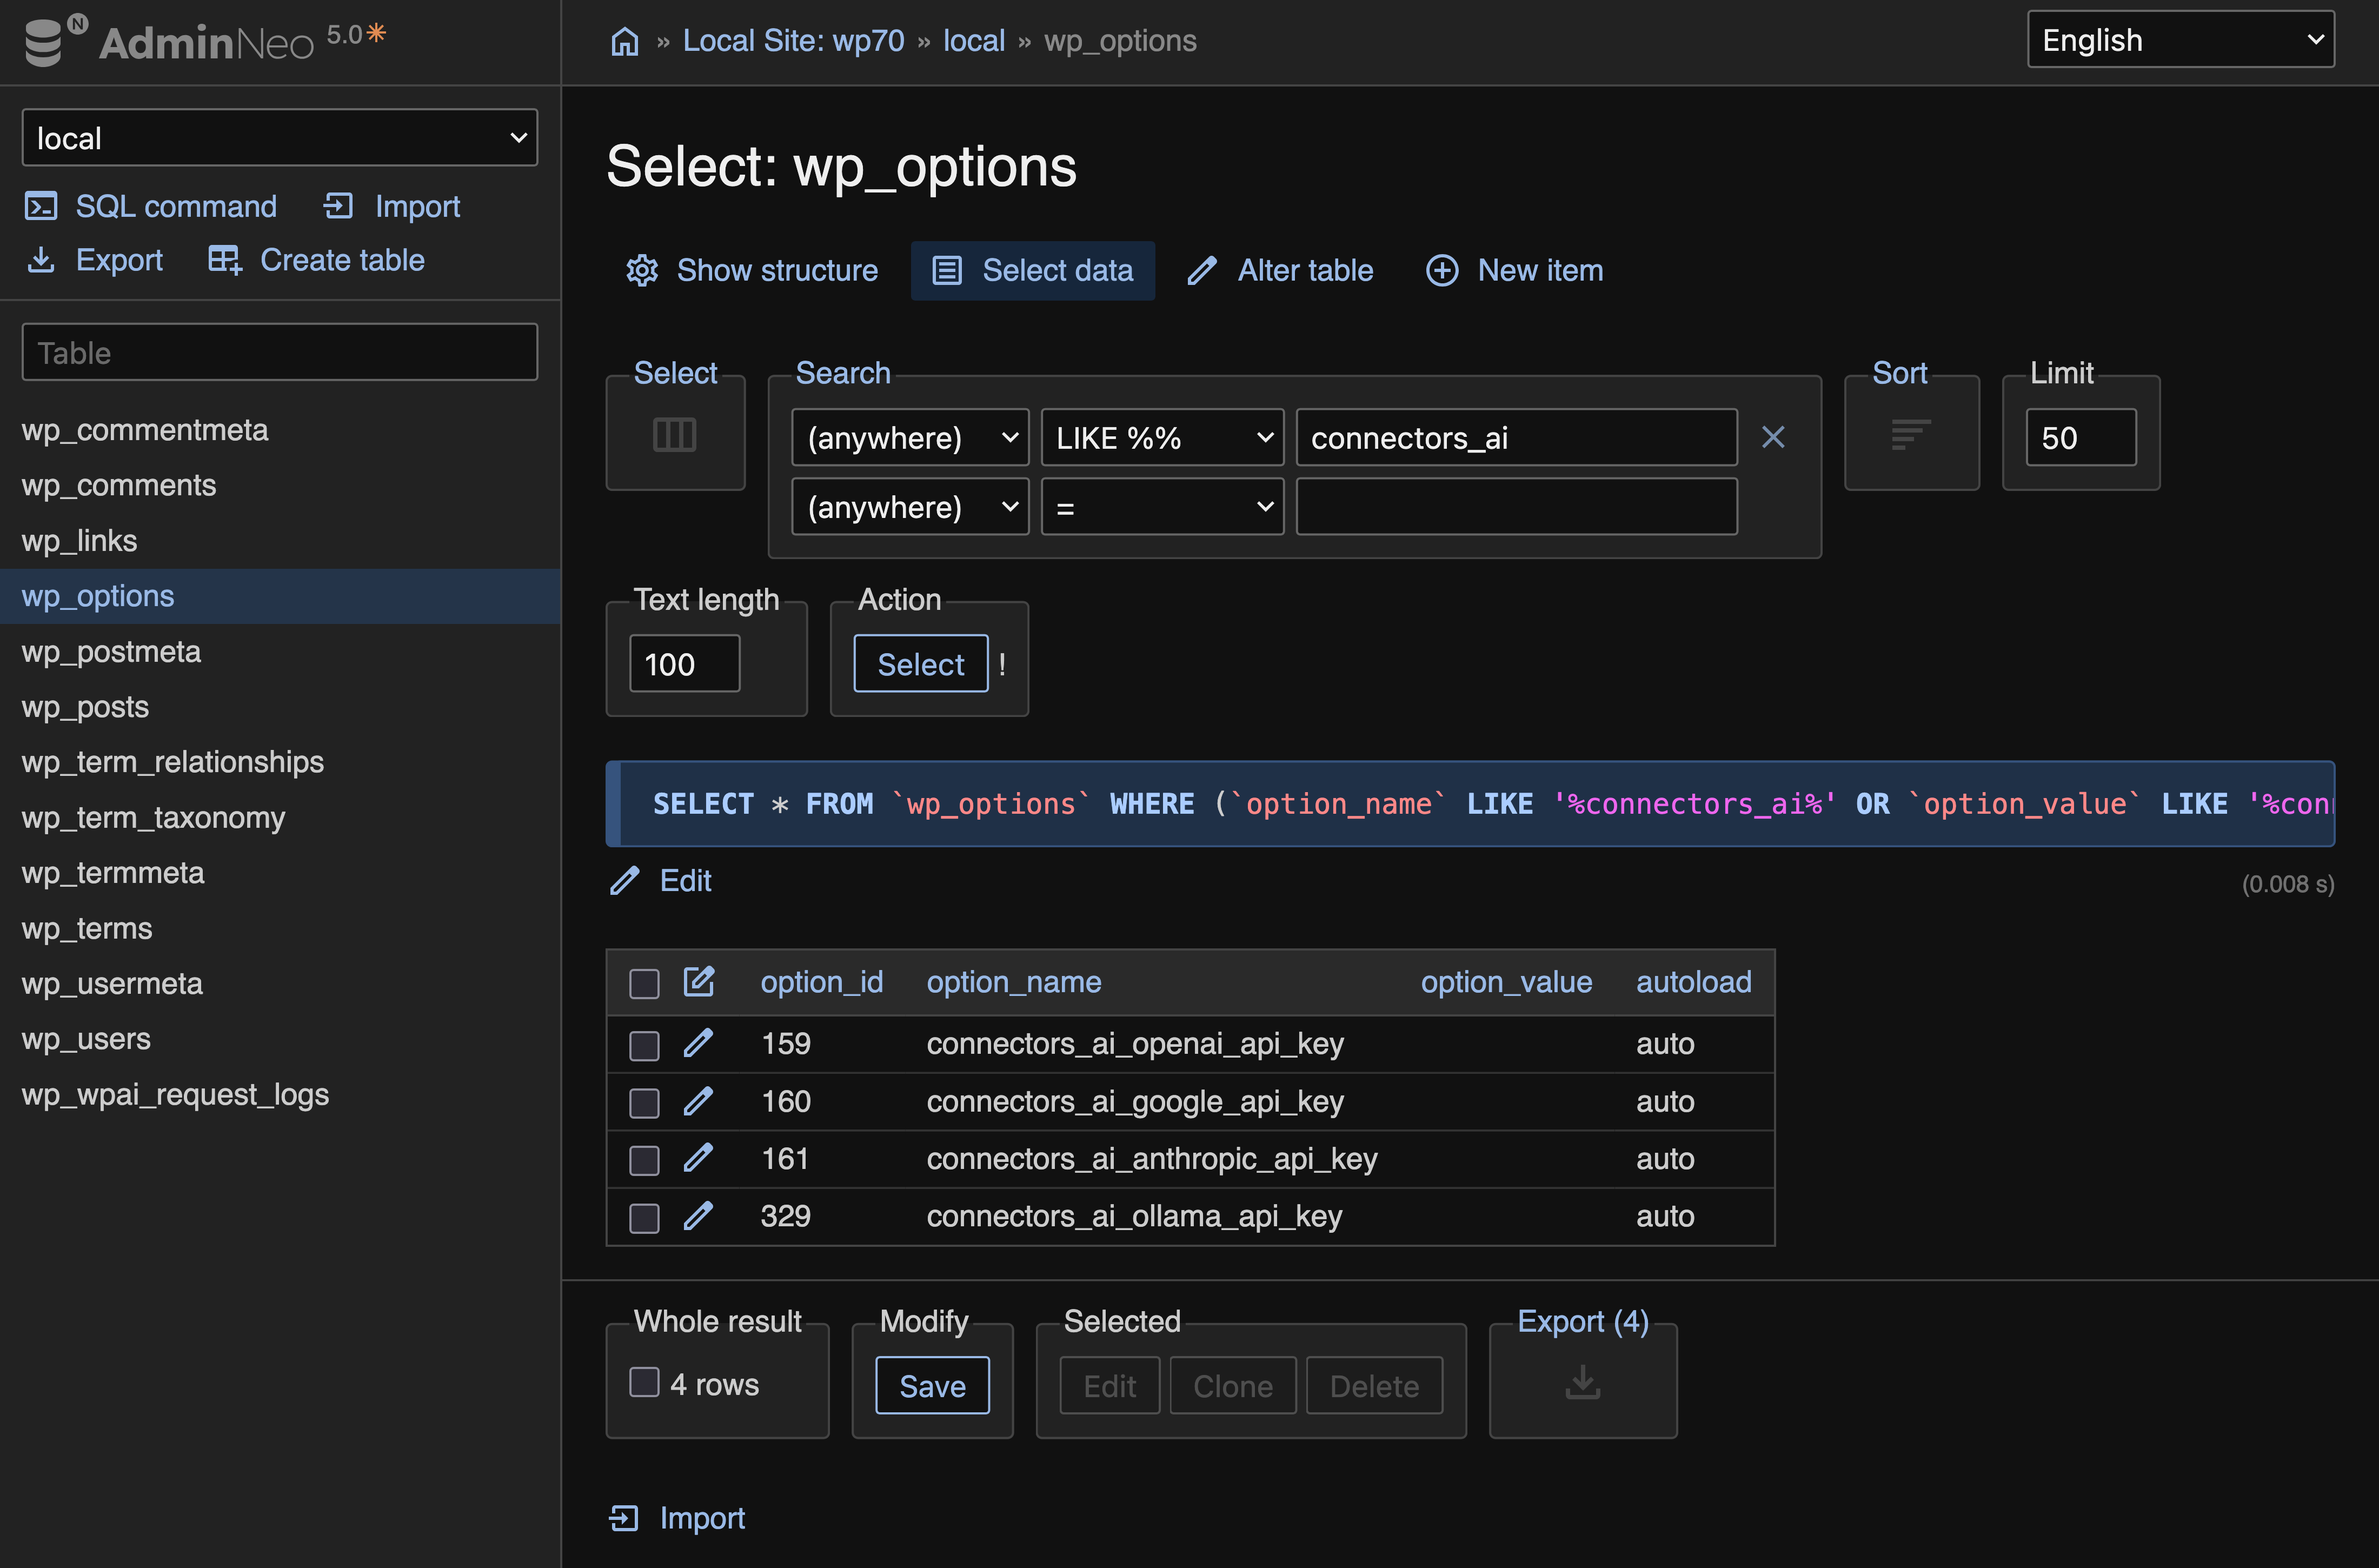
Task: Click the Limit field showing 50
Action: [2081, 437]
